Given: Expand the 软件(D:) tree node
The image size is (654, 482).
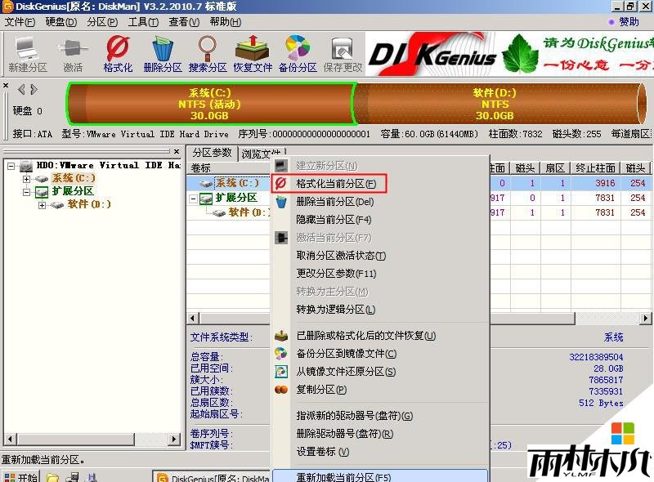Looking at the screenshot, I should tap(42, 205).
